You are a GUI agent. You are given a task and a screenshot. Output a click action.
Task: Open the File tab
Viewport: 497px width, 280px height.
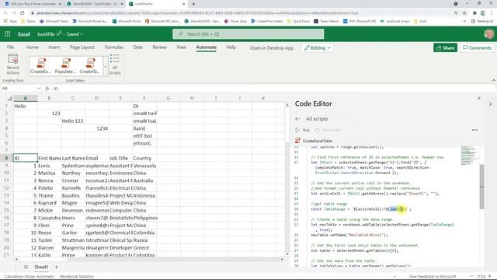click(x=10, y=47)
